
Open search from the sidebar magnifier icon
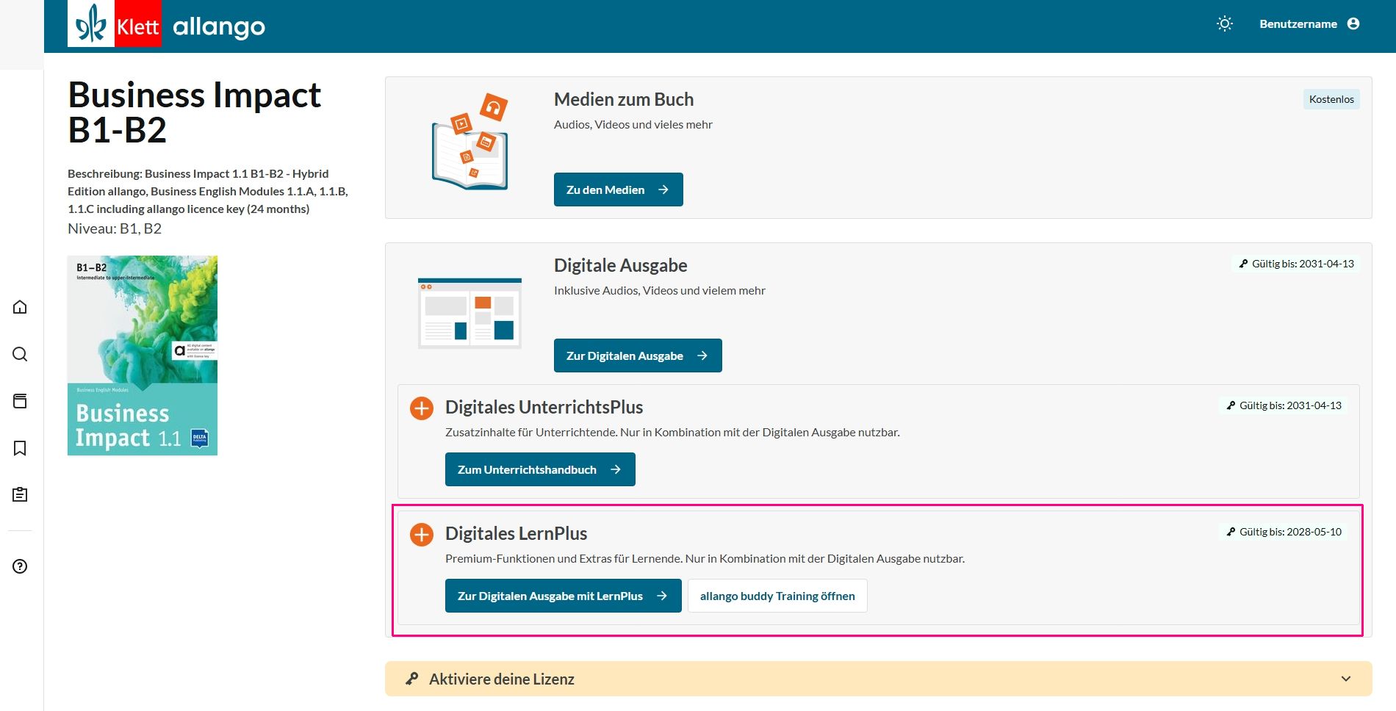[x=20, y=354]
